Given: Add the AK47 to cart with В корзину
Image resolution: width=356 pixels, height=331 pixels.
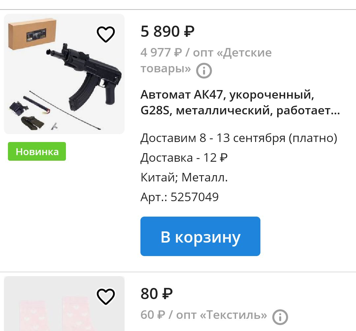Looking at the screenshot, I should pos(200,236).
